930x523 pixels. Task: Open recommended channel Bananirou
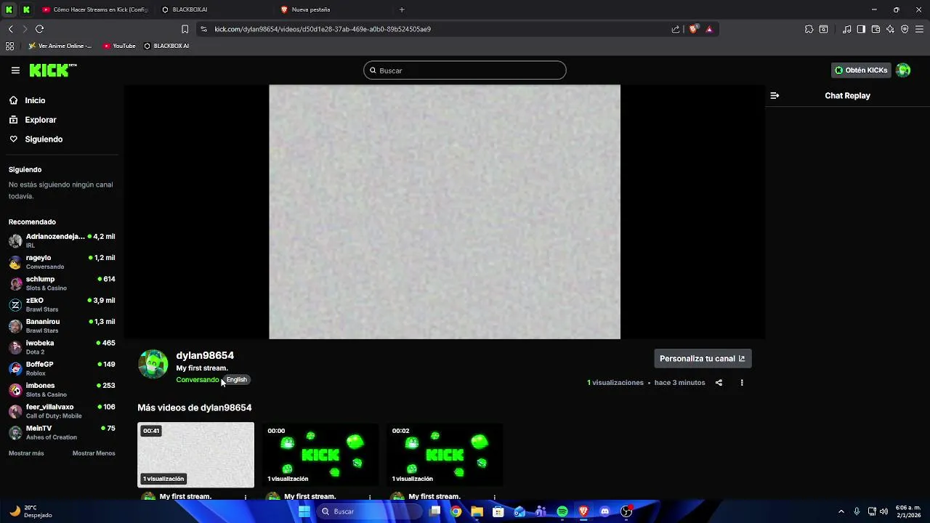click(x=62, y=326)
